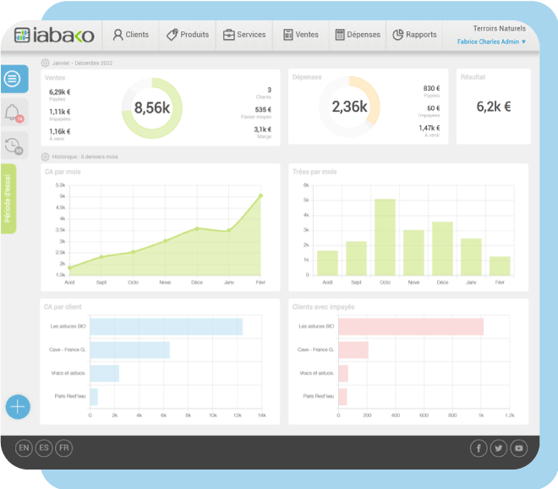The image size is (558, 489).
Task: Open the Rapports menu
Action: click(x=415, y=36)
